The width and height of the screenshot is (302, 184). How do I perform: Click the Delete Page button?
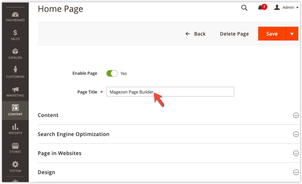[234, 34]
